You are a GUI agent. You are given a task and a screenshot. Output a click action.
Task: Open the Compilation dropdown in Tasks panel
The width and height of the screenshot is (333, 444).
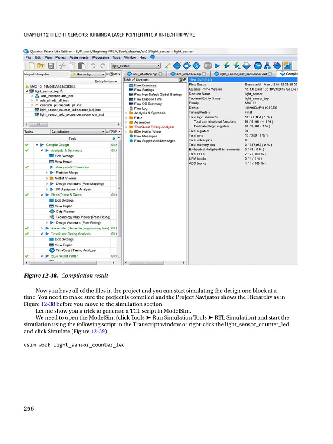tap(103, 131)
